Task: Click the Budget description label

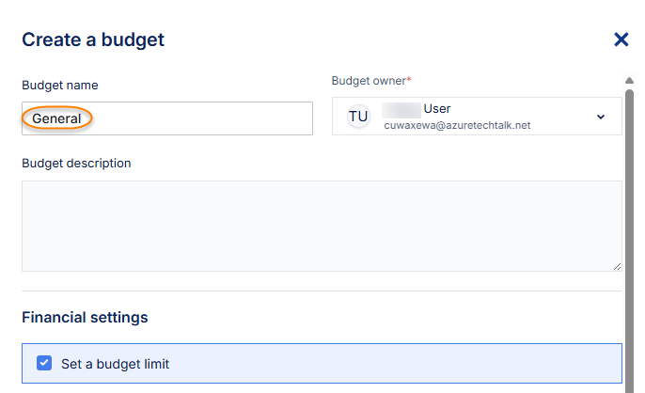Action: coord(76,163)
